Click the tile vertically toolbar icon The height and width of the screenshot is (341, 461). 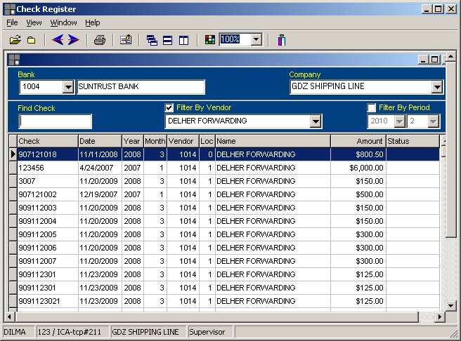(183, 40)
